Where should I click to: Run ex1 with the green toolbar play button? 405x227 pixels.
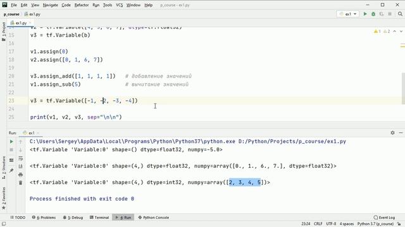tap(365, 14)
